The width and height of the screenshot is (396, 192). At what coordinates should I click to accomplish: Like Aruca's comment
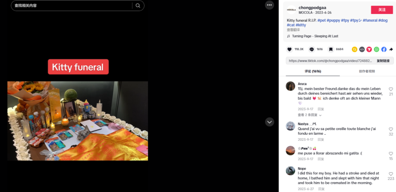[391, 89]
